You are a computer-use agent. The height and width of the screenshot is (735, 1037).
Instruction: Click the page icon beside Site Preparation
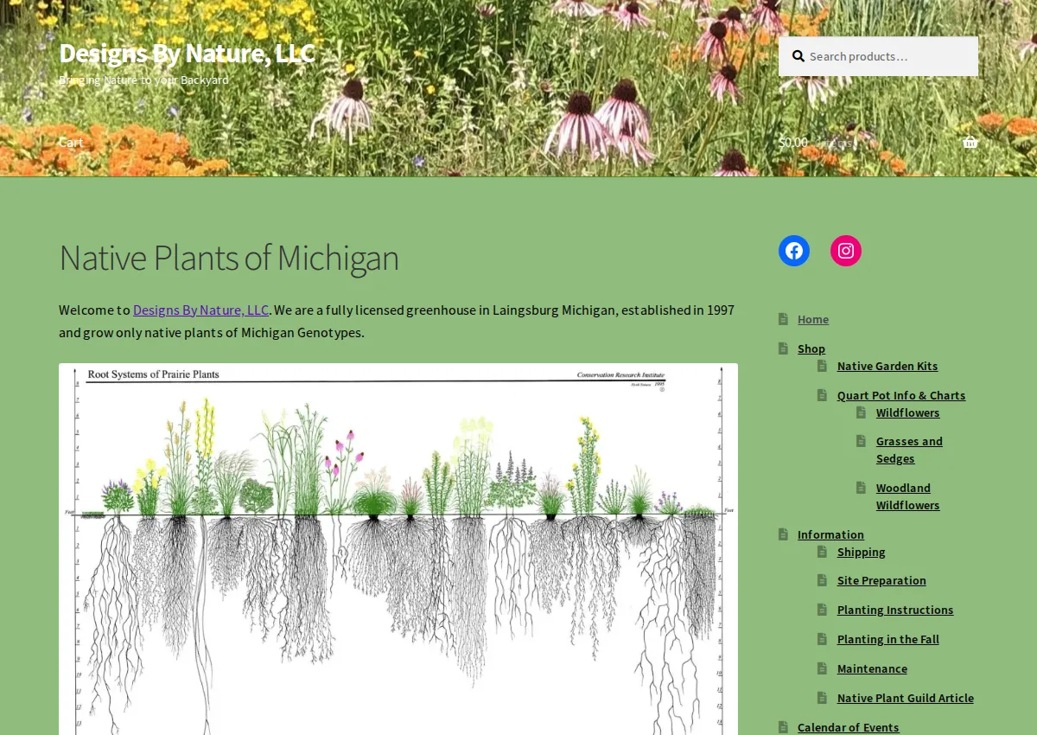coord(823,580)
